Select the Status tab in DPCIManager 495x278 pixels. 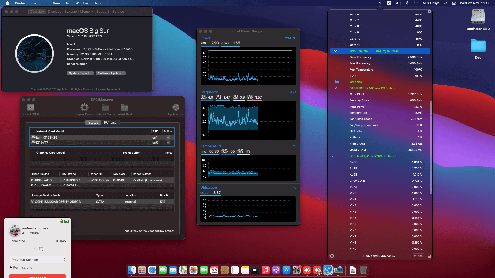(93, 123)
